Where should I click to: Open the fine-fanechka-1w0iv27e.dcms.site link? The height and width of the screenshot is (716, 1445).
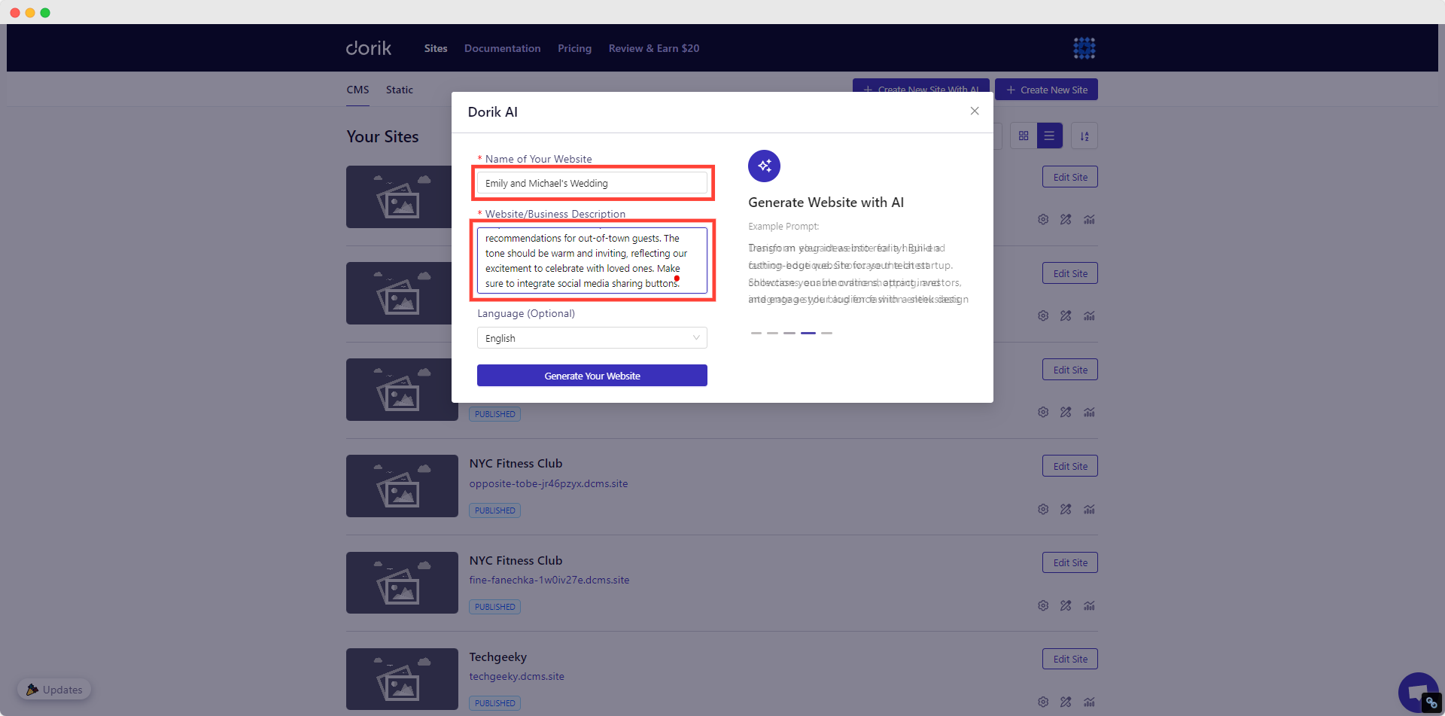(x=549, y=580)
